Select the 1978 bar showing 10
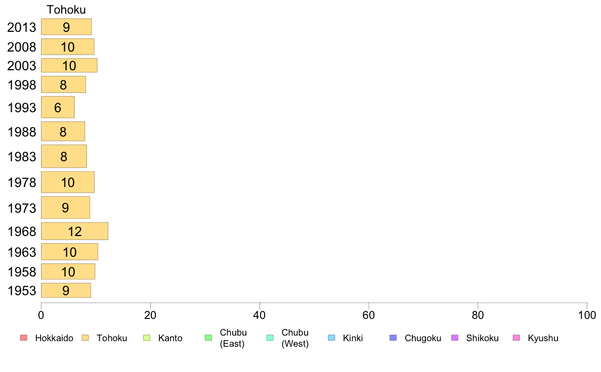The width and height of the screenshot is (601, 372). [68, 182]
